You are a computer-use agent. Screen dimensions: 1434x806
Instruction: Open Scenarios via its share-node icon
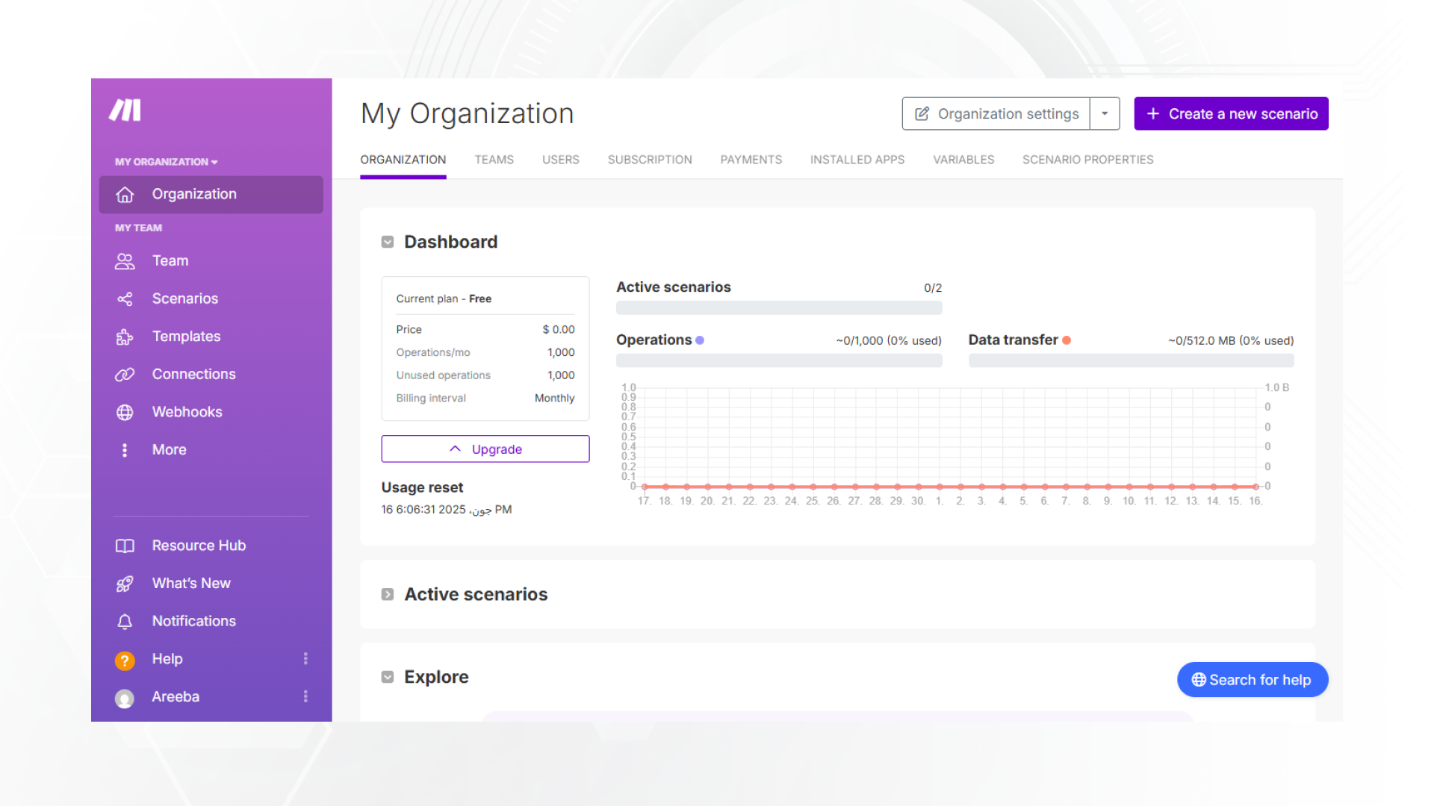pyautogui.click(x=125, y=299)
